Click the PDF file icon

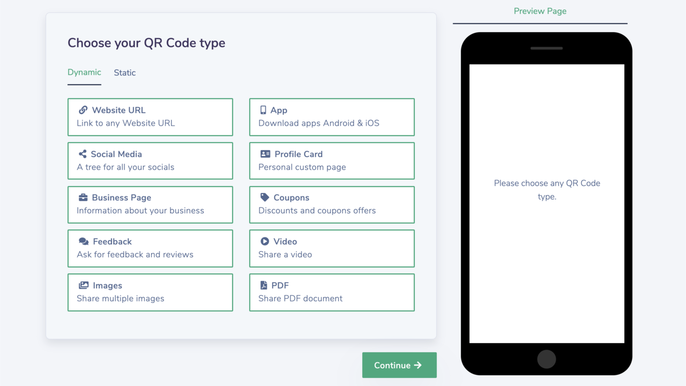(x=264, y=286)
